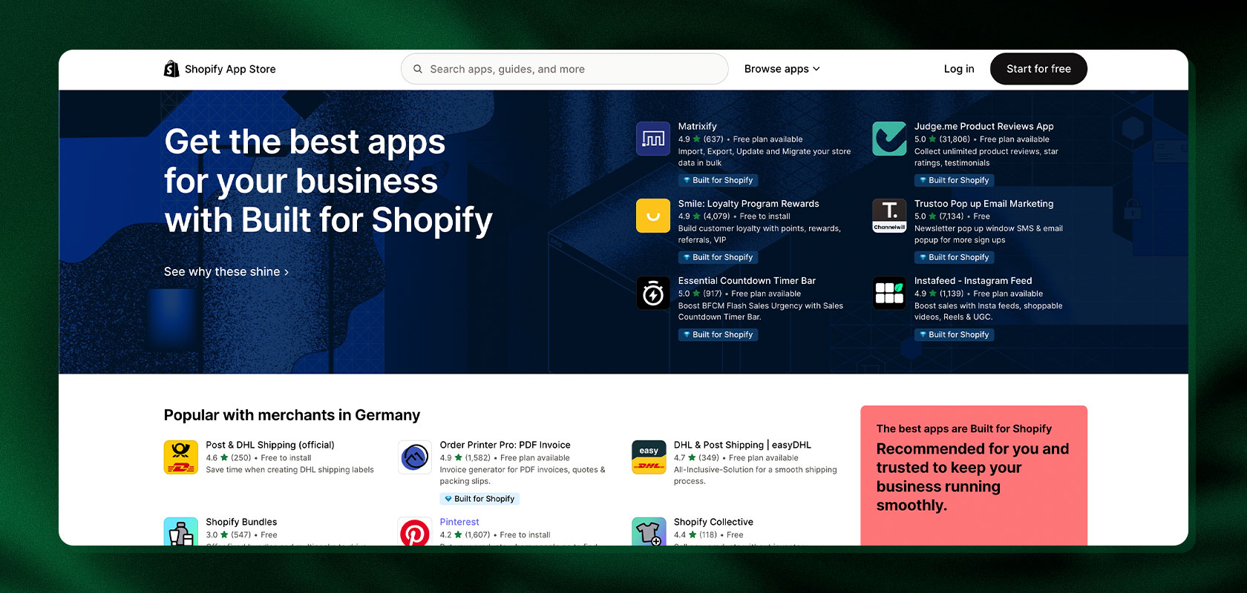Viewport: 1247px width, 593px height.
Task: Open DHL & Post Shipping easyDHL title
Action: (743, 445)
